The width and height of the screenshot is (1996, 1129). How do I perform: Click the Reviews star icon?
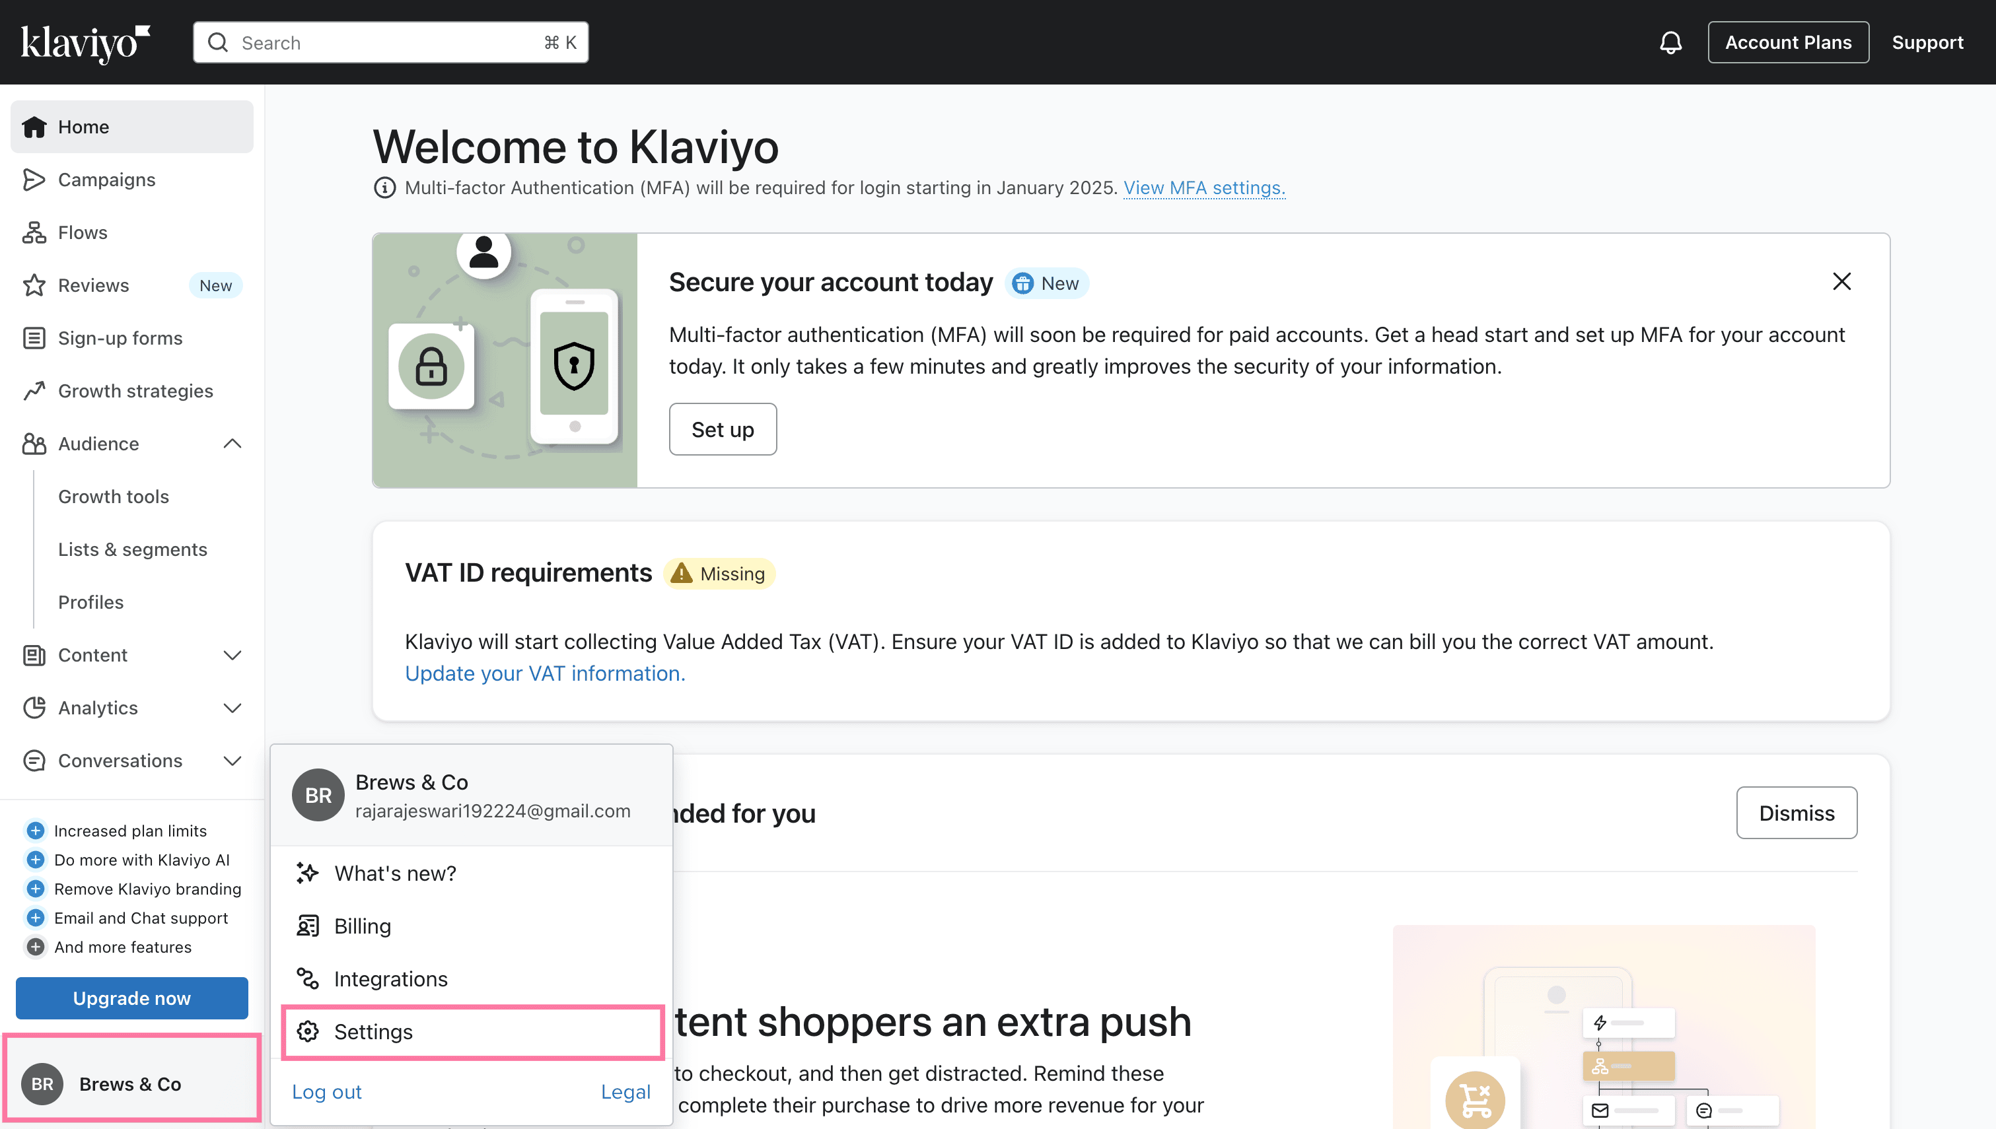click(34, 285)
